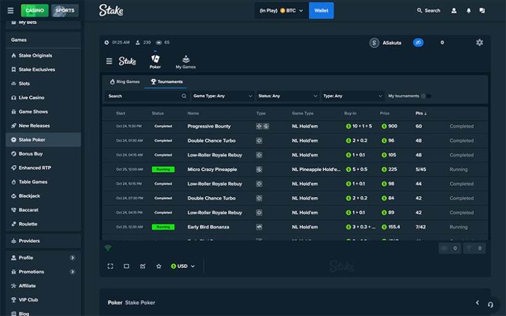Open Status: Any filter
The height and width of the screenshot is (316, 506).
point(288,96)
